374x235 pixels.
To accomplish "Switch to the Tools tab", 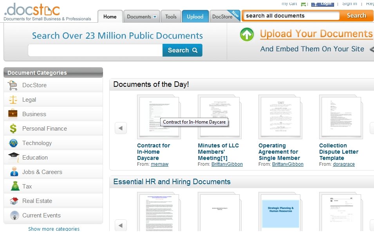I will 171,17.
